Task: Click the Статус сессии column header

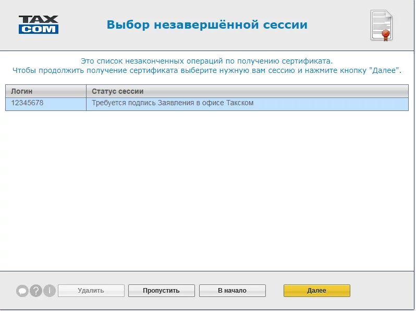Action: tap(247, 91)
